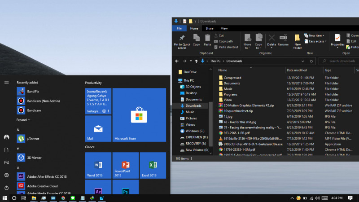The width and height of the screenshot is (359, 202).
Task: Click the Paste ribbon button
Action: pyautogui.click(x=207, y=40)
